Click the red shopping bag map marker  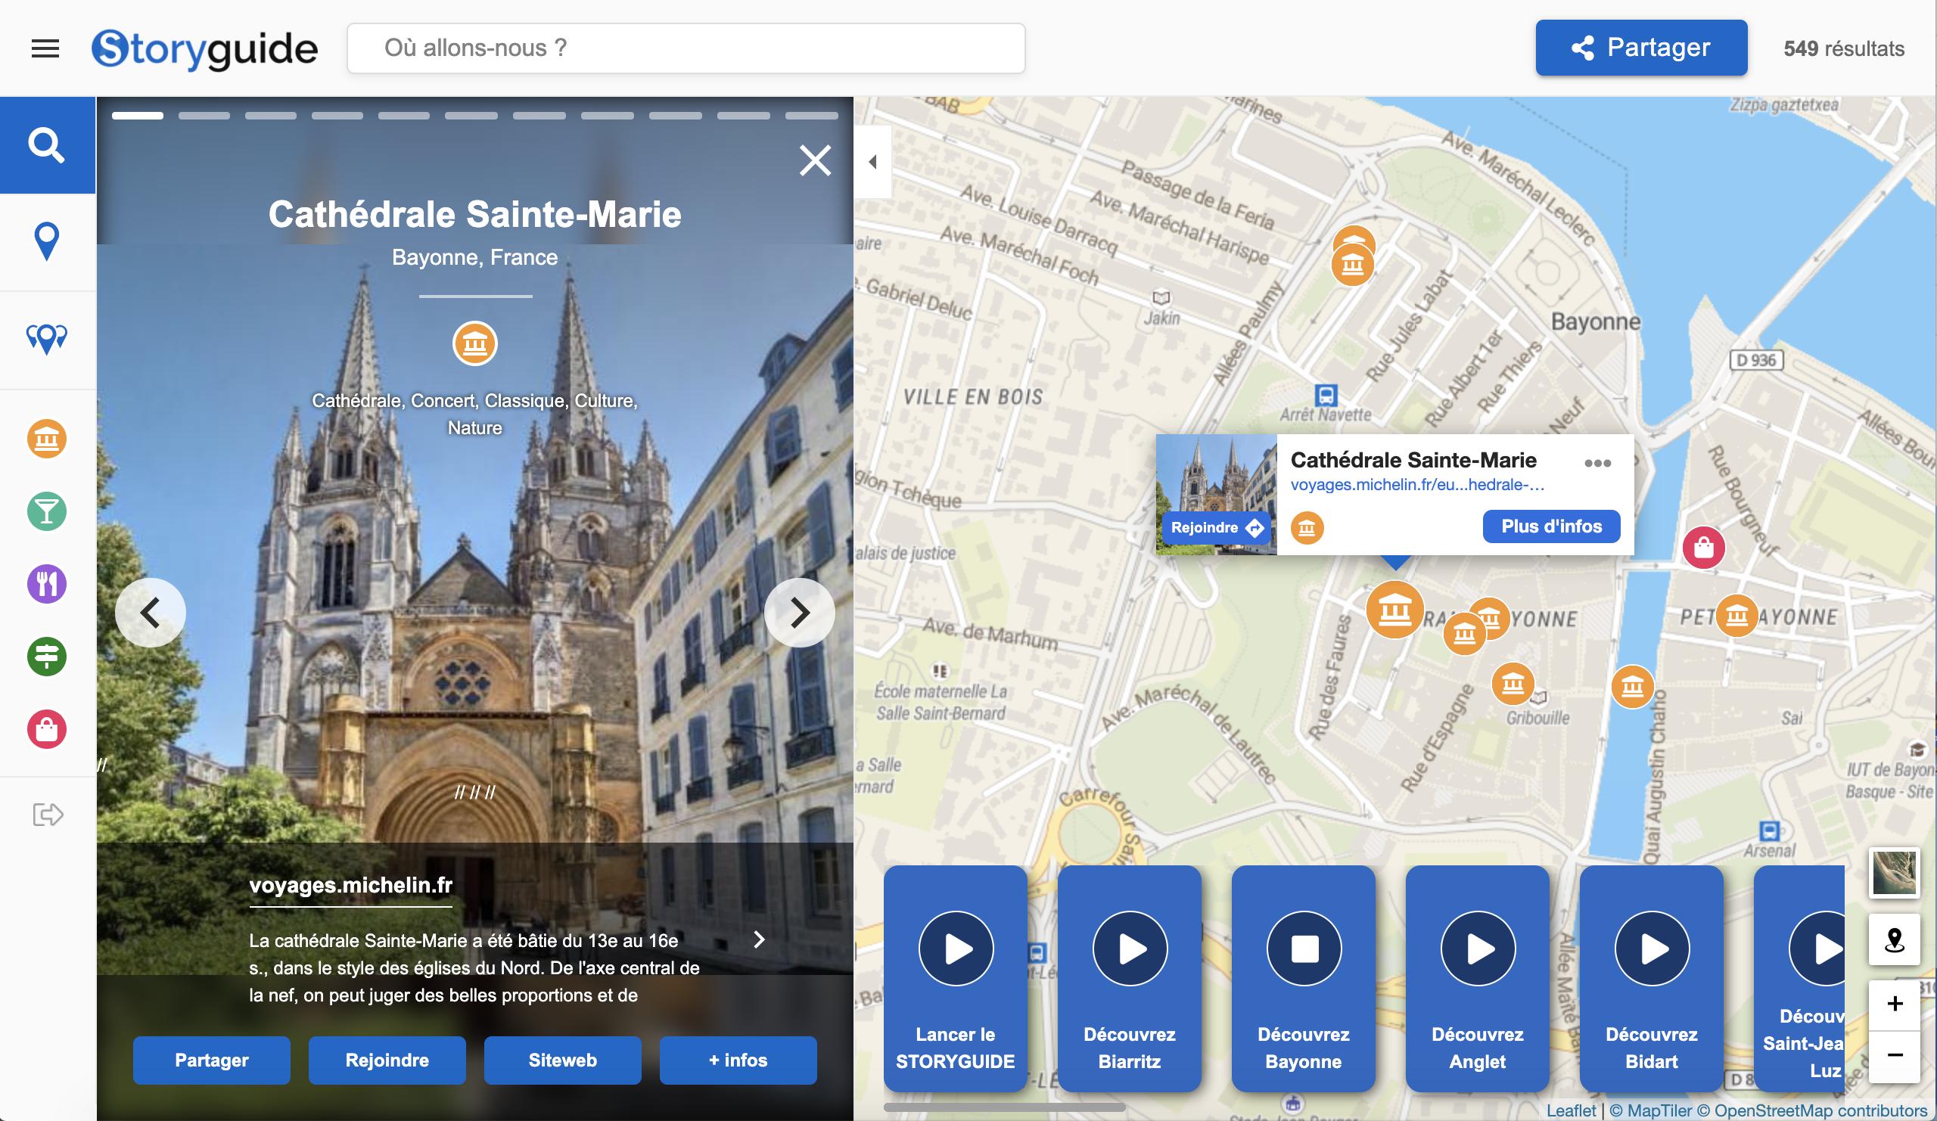point(1703,548)
